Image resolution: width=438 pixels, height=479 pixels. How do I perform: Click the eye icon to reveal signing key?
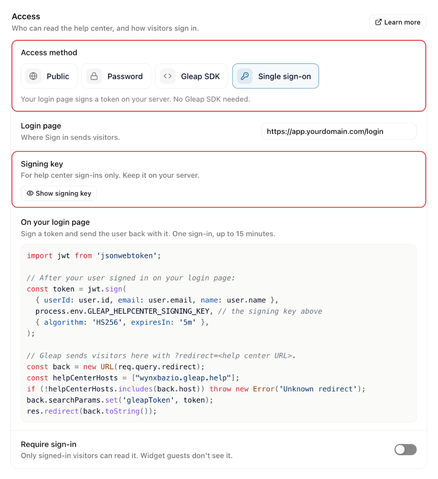coord(30,193)
